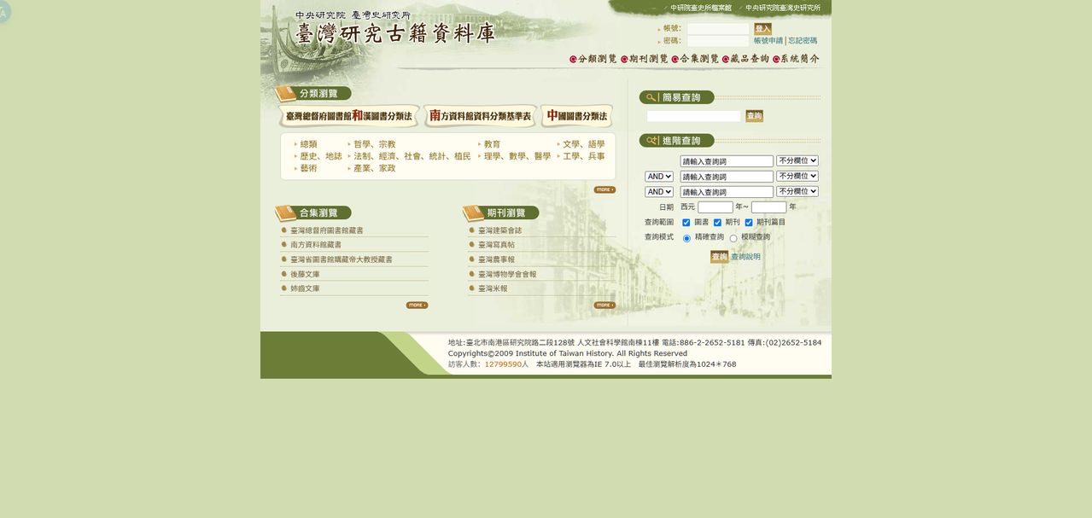Open the 文學、語學 category link
The image size is (1092, 518).
tap(583, 145)
